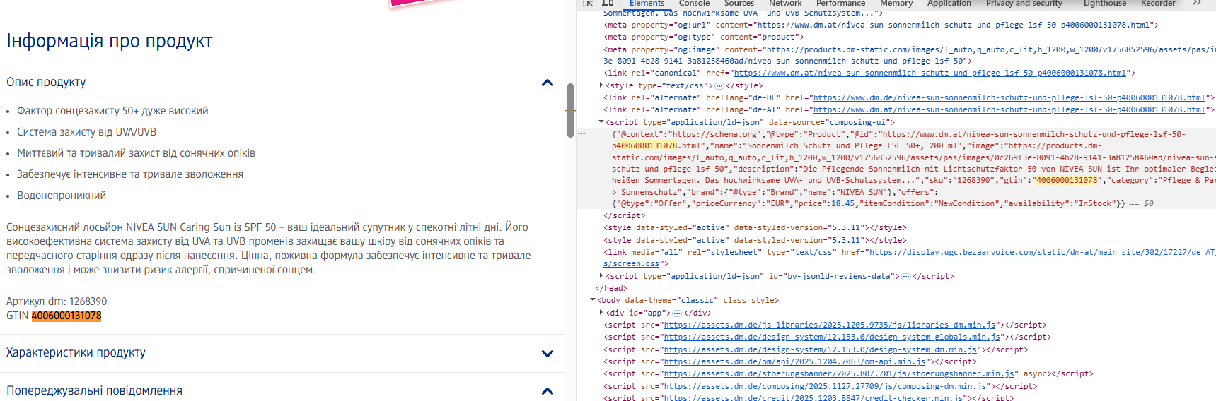This screenshot has width=1216, height=401.
Task: Expand the collapsed style text/css ellipsis badge
Action: click(719, 85)
